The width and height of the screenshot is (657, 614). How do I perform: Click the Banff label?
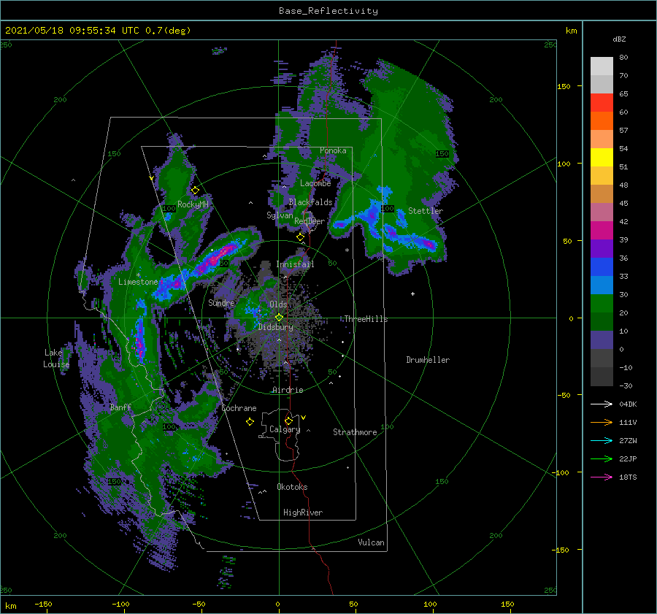(x=120, y=407)
